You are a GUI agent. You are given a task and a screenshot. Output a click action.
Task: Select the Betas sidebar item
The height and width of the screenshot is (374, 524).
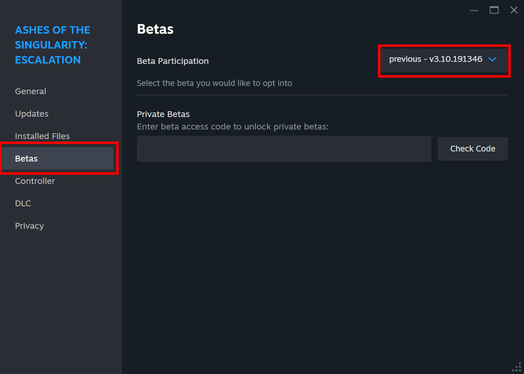(x=57, y=159)
